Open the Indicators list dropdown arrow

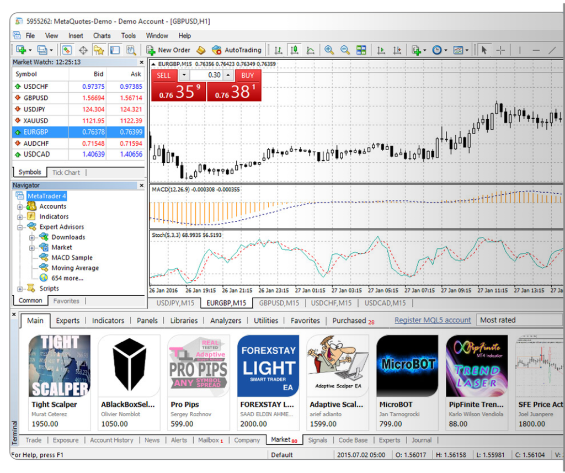[x=425, y=50]
